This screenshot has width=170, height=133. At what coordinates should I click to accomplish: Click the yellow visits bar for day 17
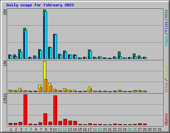[89, 89]
